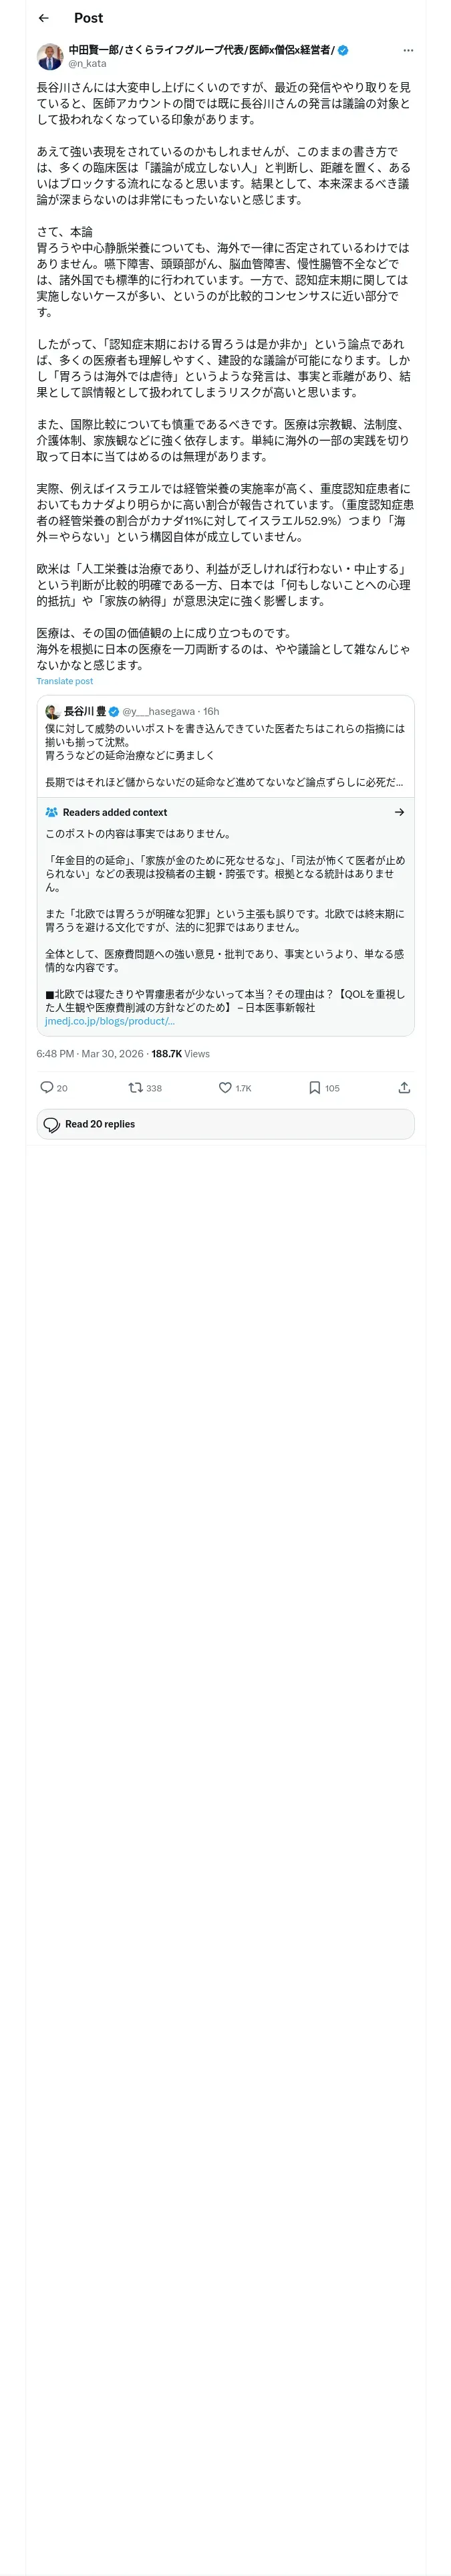
Task: View the 188.7K Views count
Action: click(x=181, y=1053)
